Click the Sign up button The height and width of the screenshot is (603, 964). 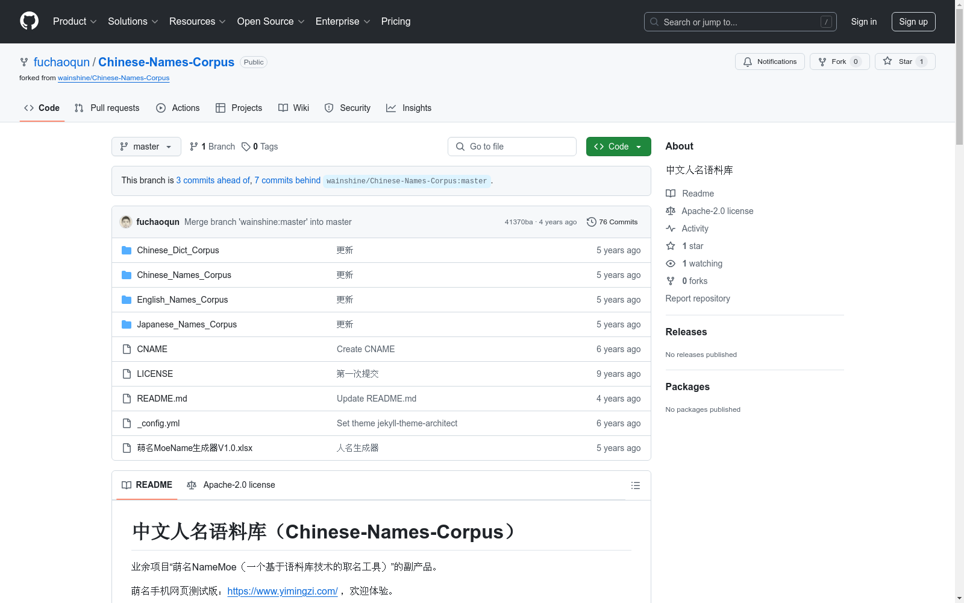(x=913, y=22)
